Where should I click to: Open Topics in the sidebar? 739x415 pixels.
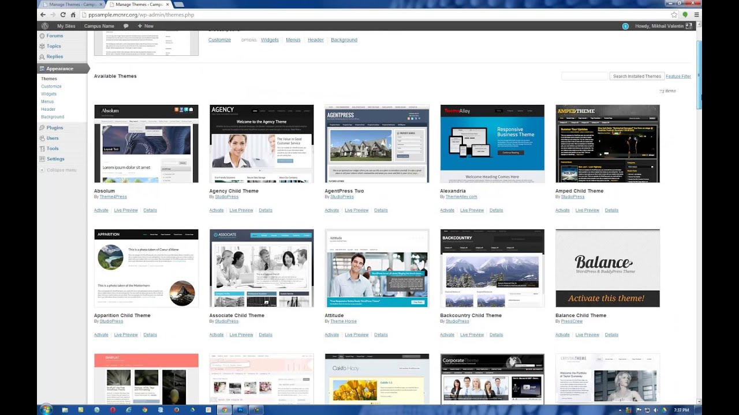(54, 46)
